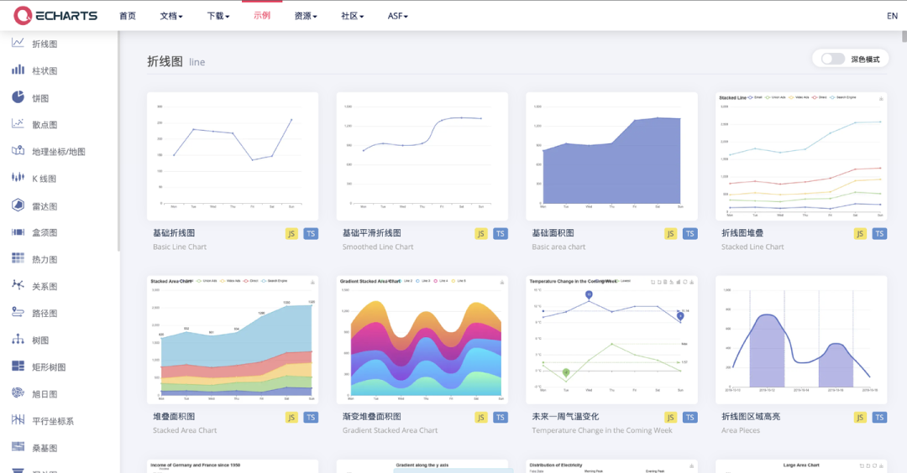
Task: Expand the 资源 dropdown in navbar
Action: tap(306, 16)
